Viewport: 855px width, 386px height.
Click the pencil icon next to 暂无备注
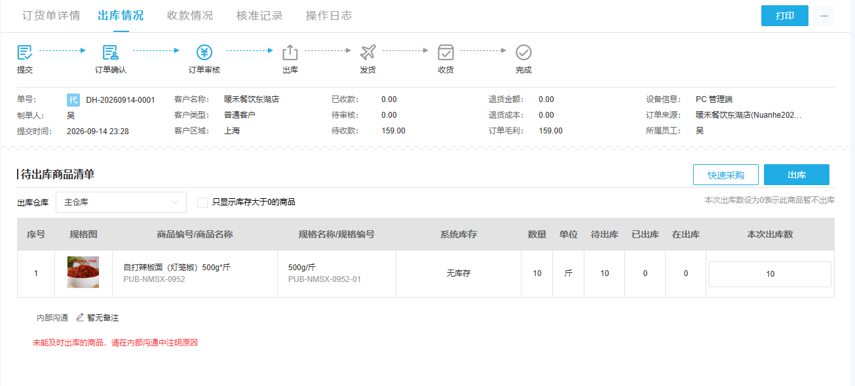[x=80, y=317]
